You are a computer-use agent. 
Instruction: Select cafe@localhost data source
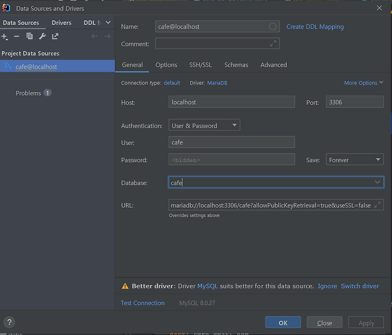57,66
